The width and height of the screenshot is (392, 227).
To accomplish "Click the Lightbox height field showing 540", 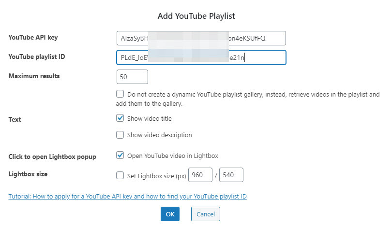I will tap(231, 175).
